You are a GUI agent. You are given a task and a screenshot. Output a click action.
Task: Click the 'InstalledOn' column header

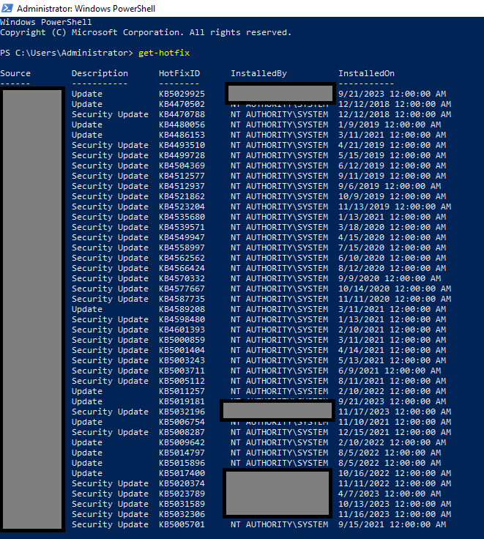point(366,73)
